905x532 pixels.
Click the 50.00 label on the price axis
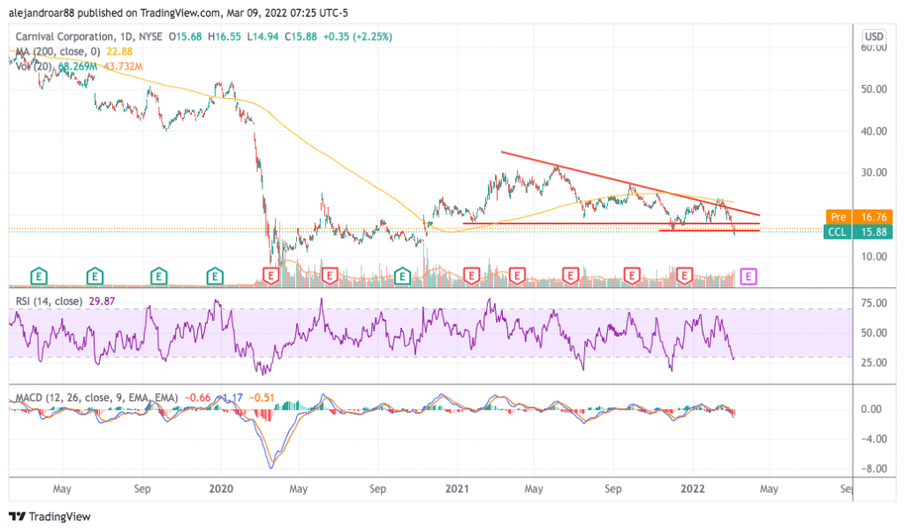point(874,89)
